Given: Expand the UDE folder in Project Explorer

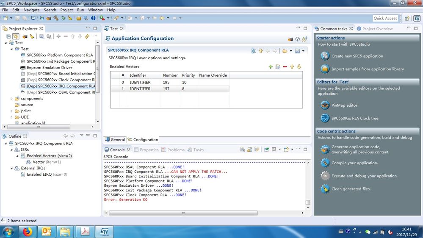Looking at the screenshot, I should pos(11,117).
